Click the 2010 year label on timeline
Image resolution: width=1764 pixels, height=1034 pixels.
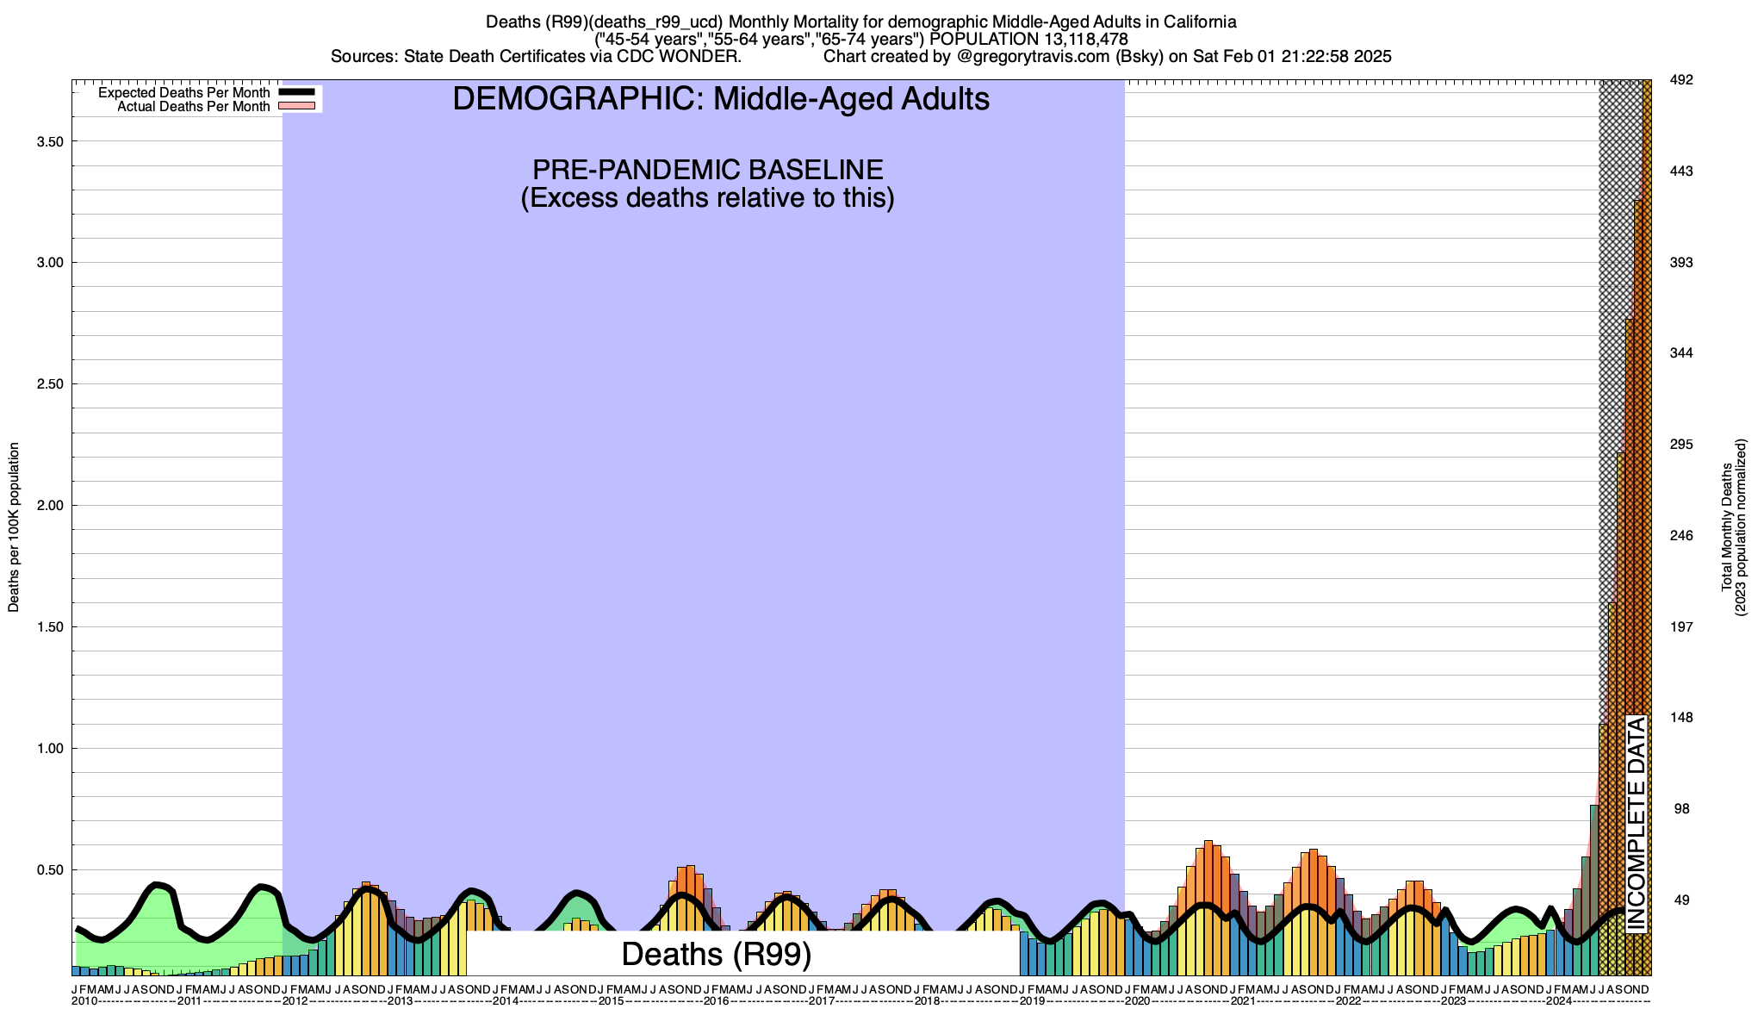tap(84, 1001)
